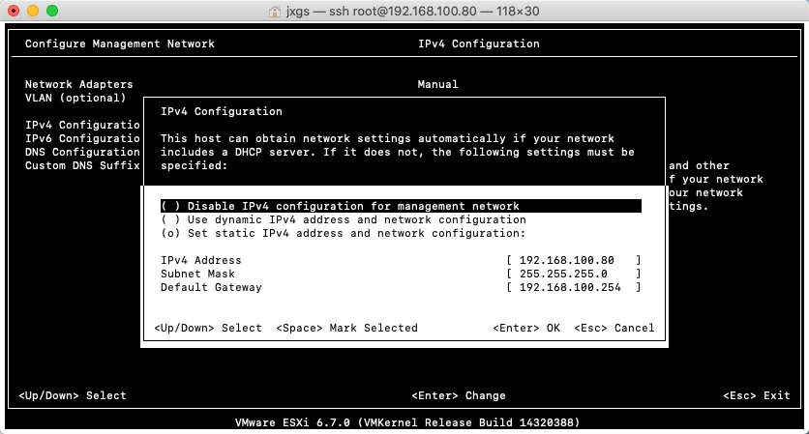Image resolution: width=809 pixels, height=434 pixels.
Task: Click Esc Exit at bottom right
Action: point(757,395)
